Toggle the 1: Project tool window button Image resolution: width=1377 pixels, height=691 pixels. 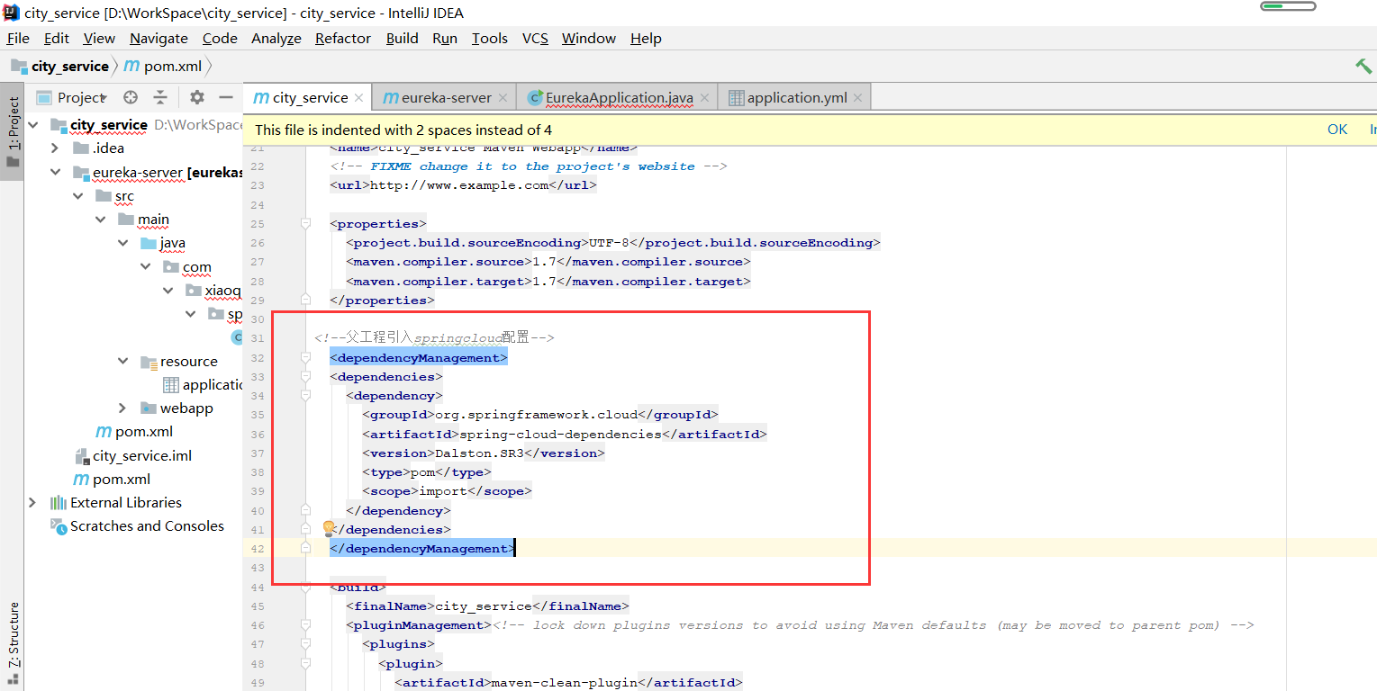(x=13, y=132)
